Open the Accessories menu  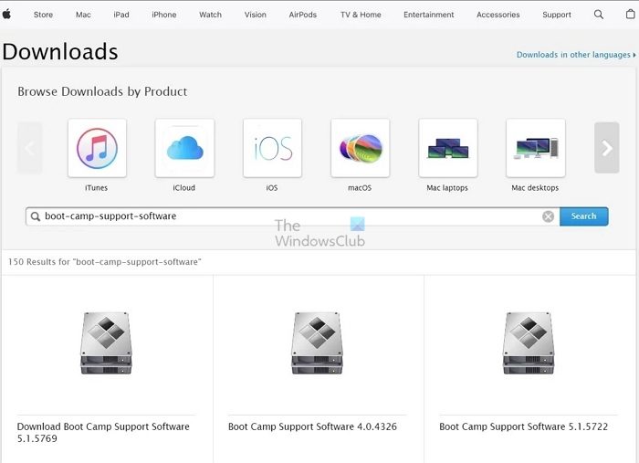(x=498, y=15)
